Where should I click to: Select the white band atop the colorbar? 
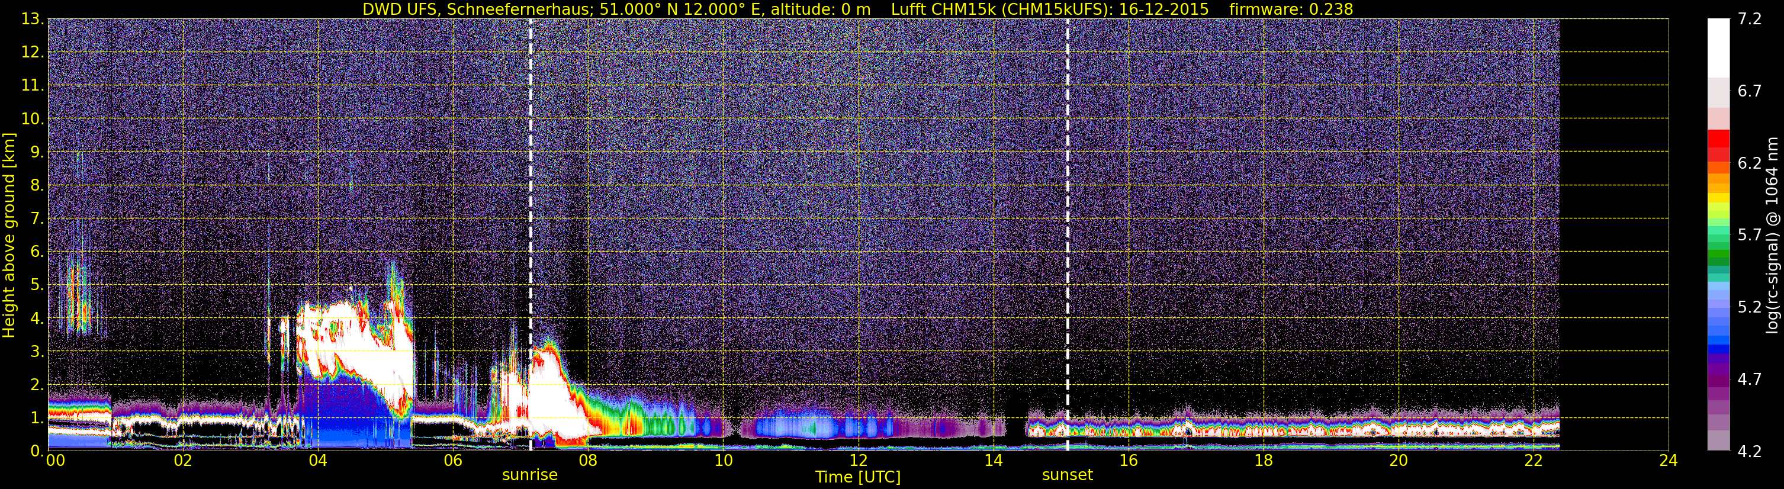point(1718,48)
